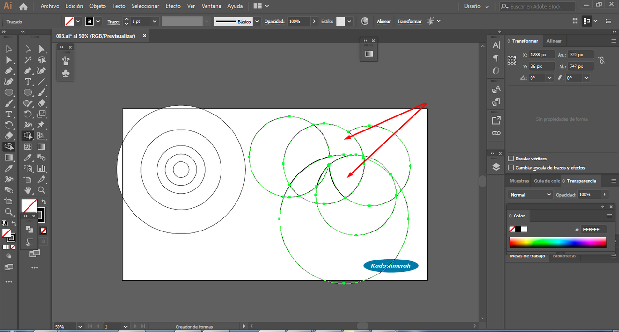Open the Brushes panel icon above Symbols
This screenshot has width=619, height=332.
tap(66, 60)
